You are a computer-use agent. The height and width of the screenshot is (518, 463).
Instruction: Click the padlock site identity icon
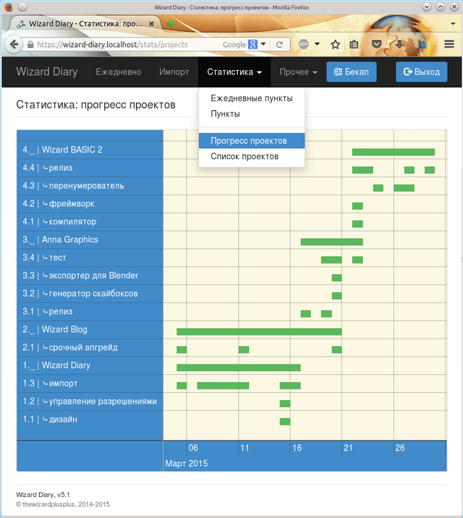[30, 45]
